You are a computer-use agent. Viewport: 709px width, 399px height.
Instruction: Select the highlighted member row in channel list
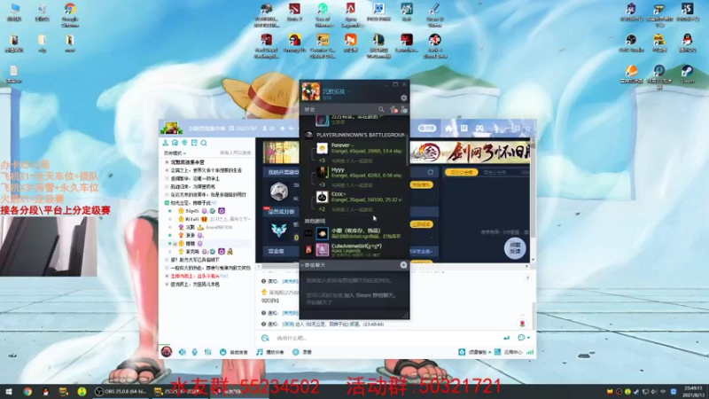tap(209, 243)
